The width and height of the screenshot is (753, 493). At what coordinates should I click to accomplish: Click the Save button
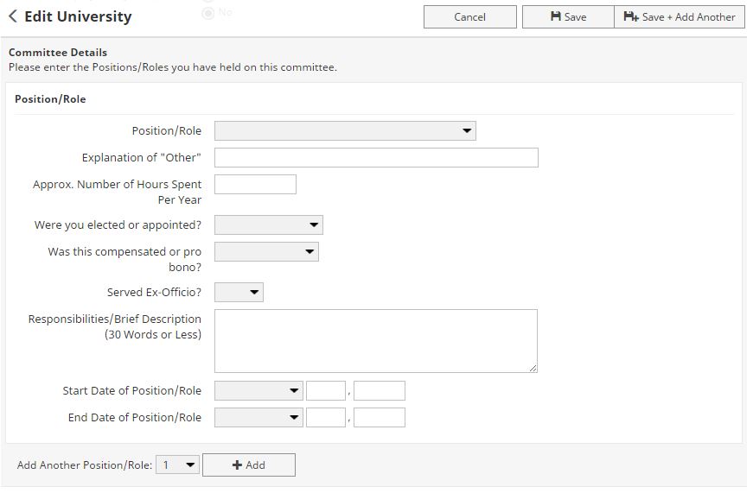coord(568,16)
